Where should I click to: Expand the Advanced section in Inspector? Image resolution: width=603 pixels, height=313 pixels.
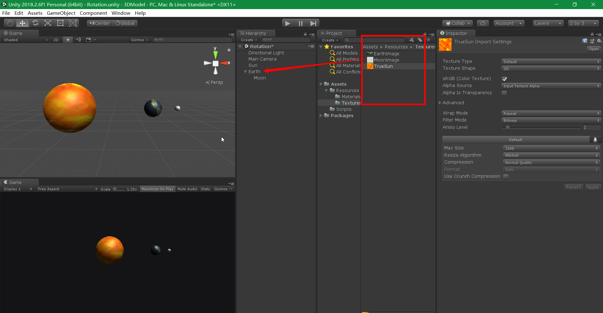[x=440, y=103]
